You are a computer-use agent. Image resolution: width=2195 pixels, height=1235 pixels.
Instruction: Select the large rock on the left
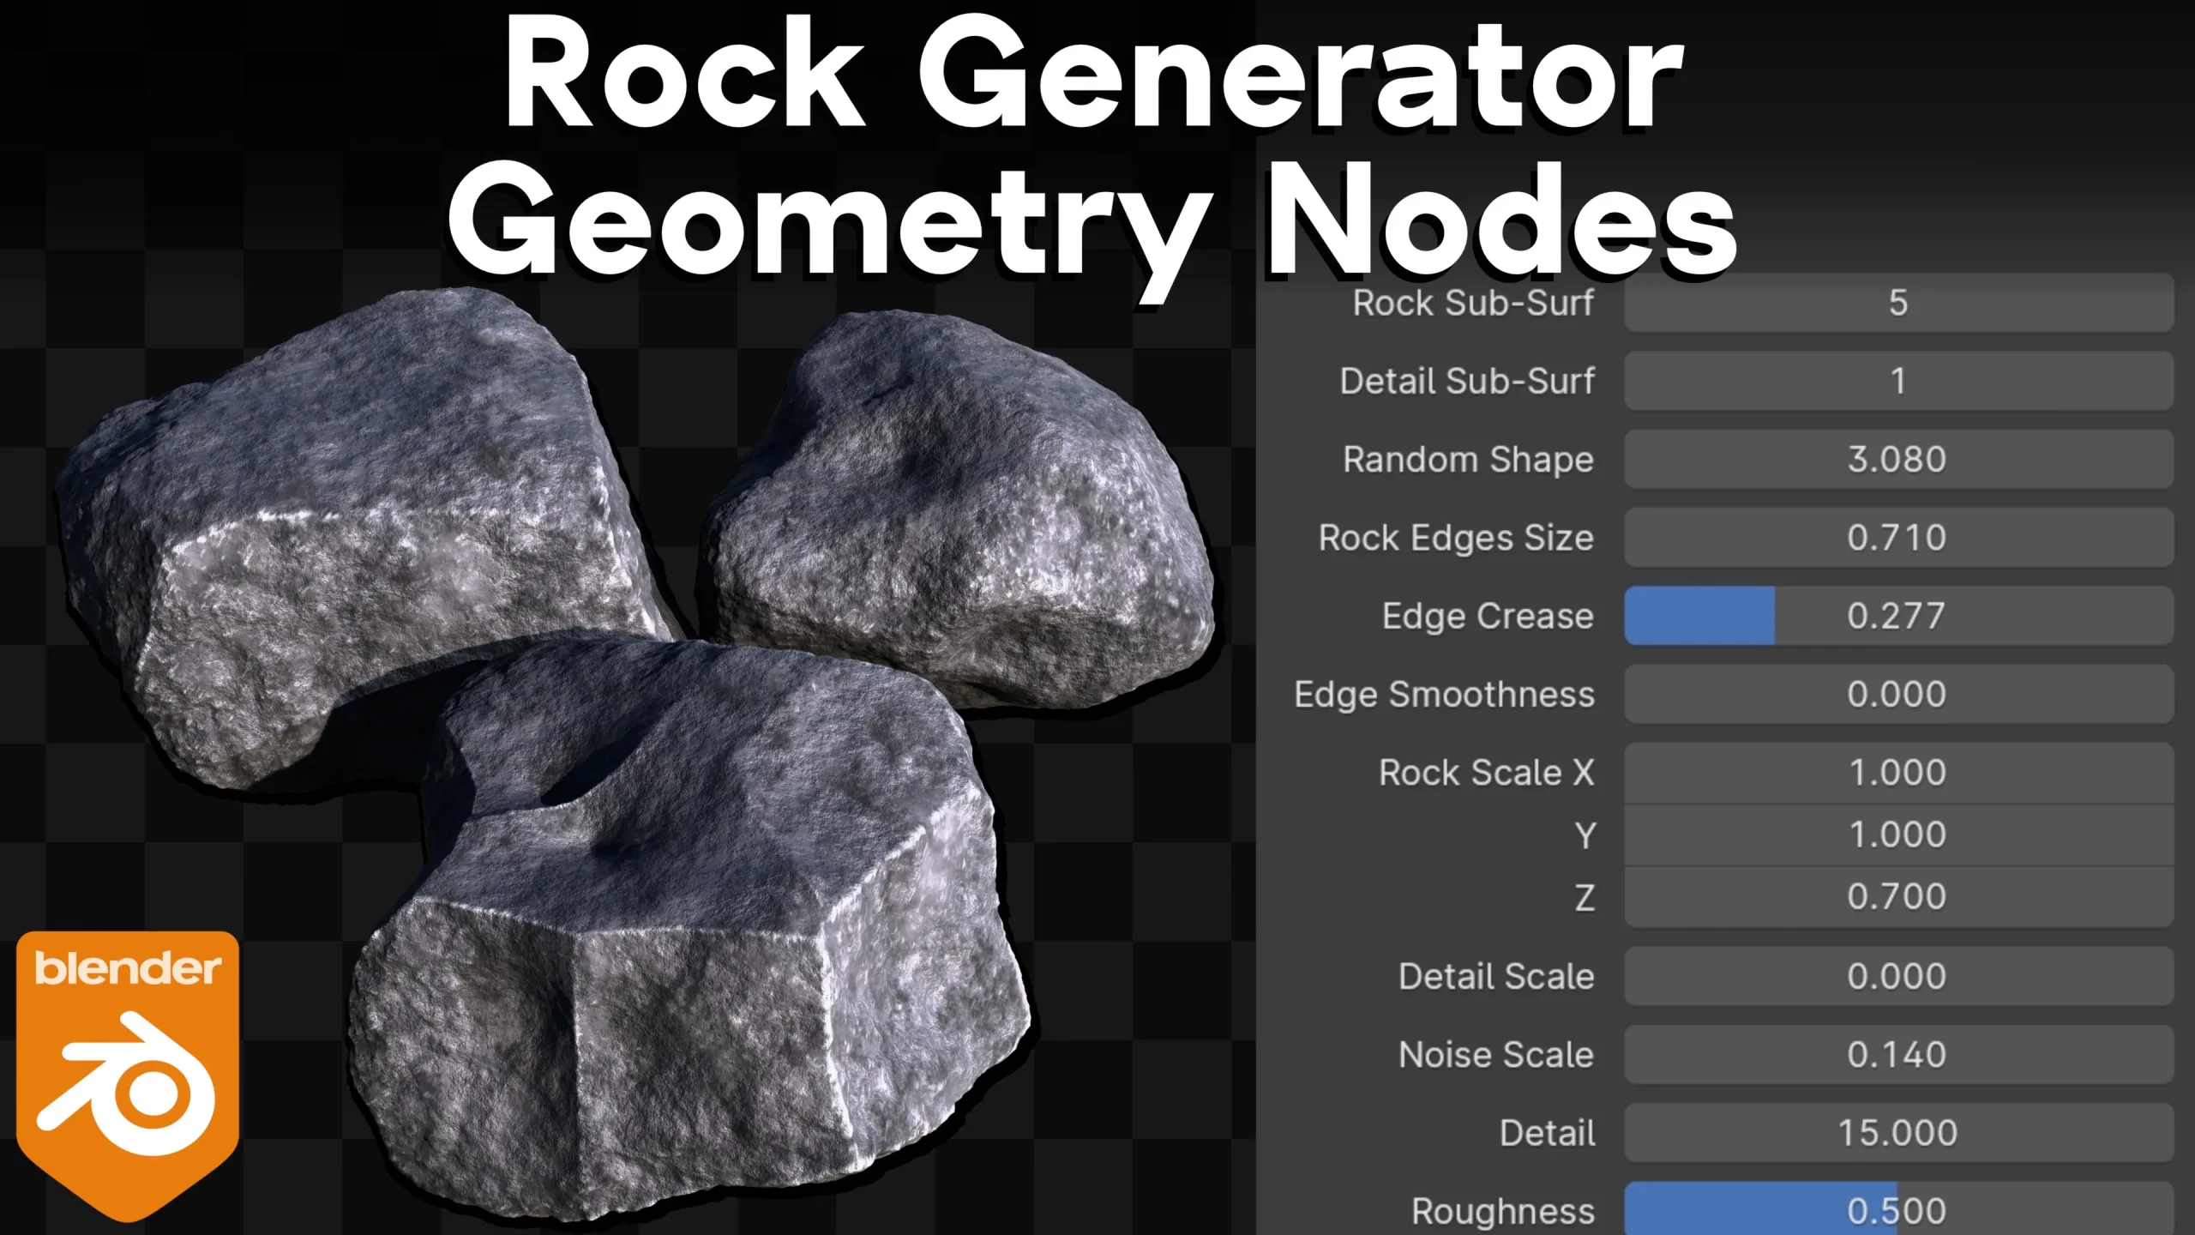(x=360, y=532)
